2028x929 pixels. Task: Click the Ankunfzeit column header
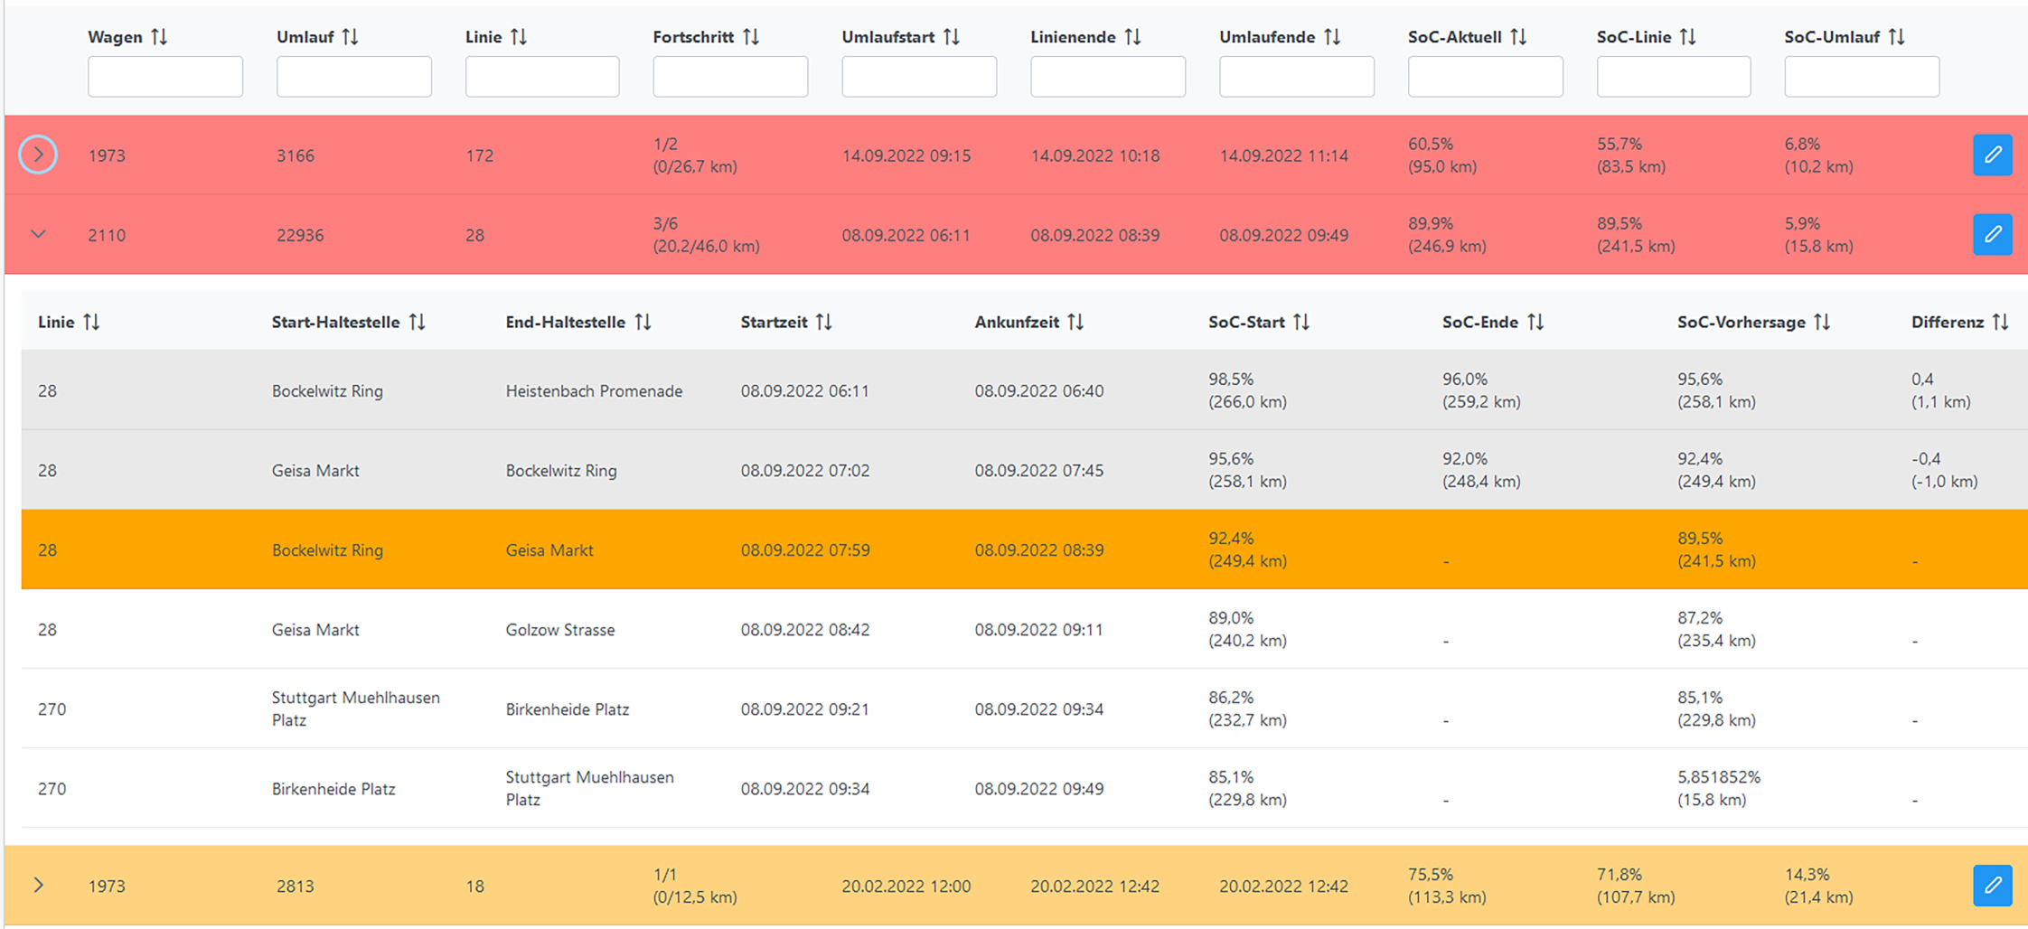pyautogui.click(x=1017, y=323)
